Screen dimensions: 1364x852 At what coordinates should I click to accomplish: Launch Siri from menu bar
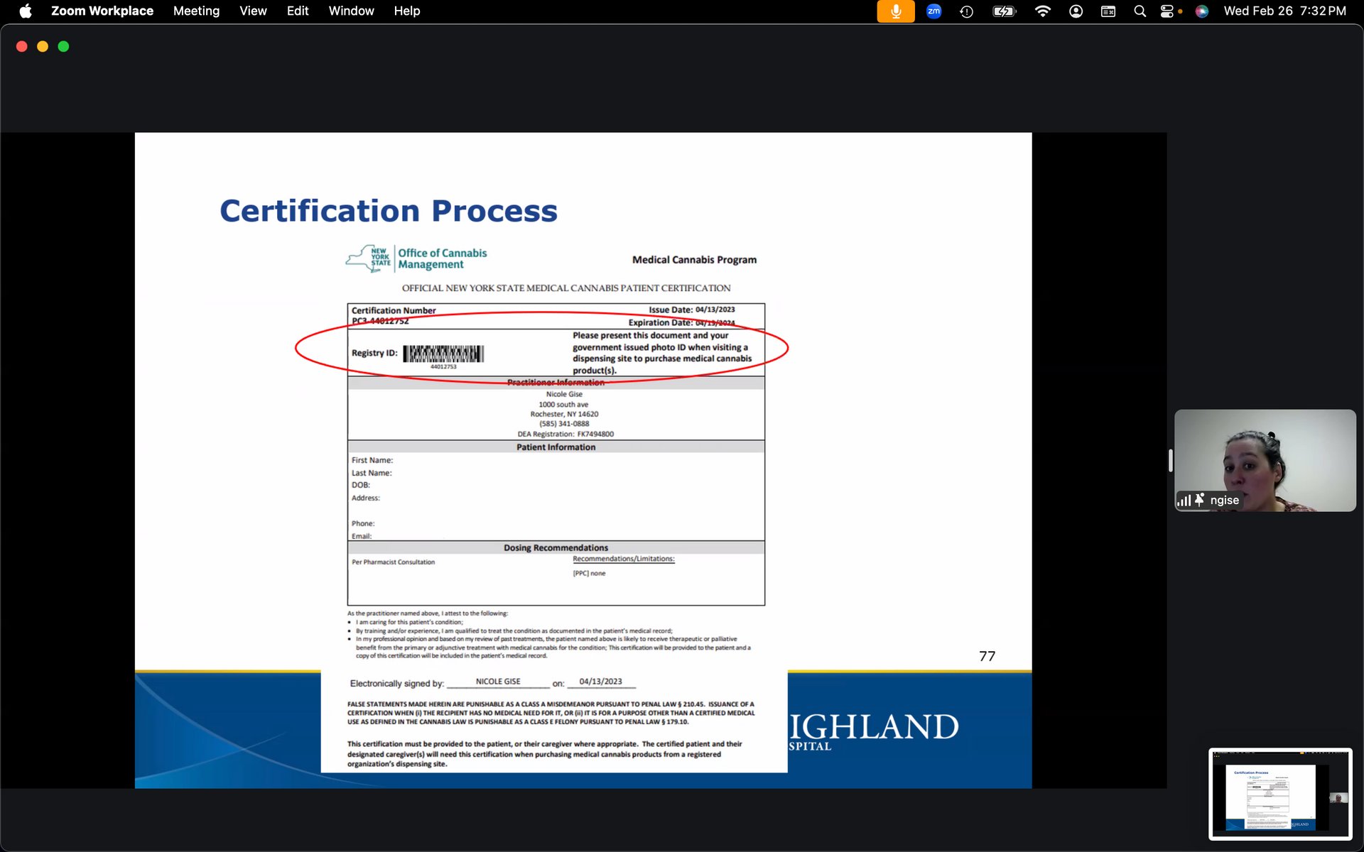[1201, 11]
